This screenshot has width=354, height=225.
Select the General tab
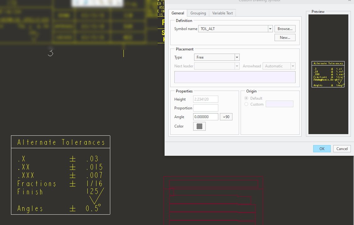[177, 13]
